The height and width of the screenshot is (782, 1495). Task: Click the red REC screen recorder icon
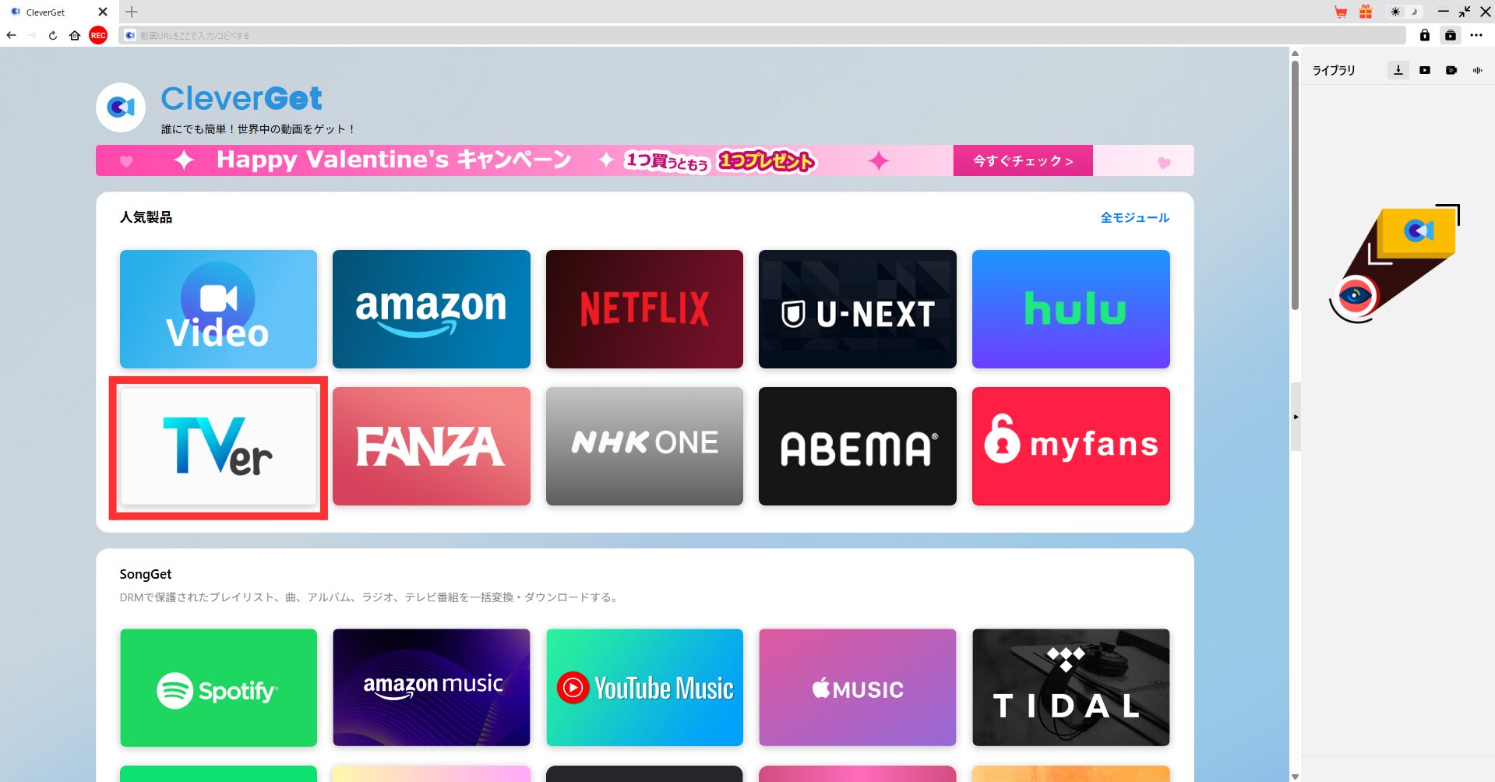coord(97,35)
